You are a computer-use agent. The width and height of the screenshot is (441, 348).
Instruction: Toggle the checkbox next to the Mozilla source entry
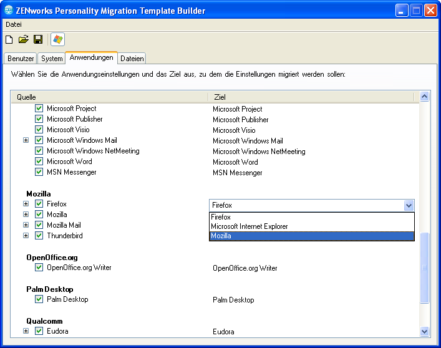click(39, 215)
